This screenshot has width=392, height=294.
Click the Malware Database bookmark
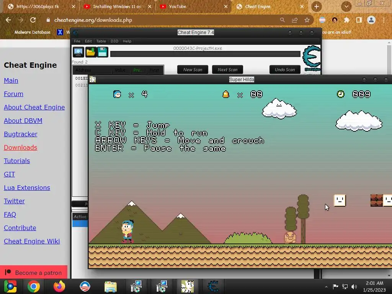(33, 32)
